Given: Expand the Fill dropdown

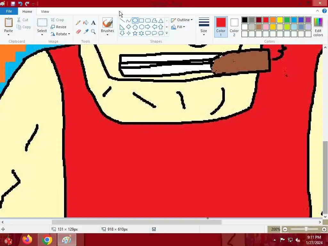Looking at the screenshot, I should [x=184, y=27].
